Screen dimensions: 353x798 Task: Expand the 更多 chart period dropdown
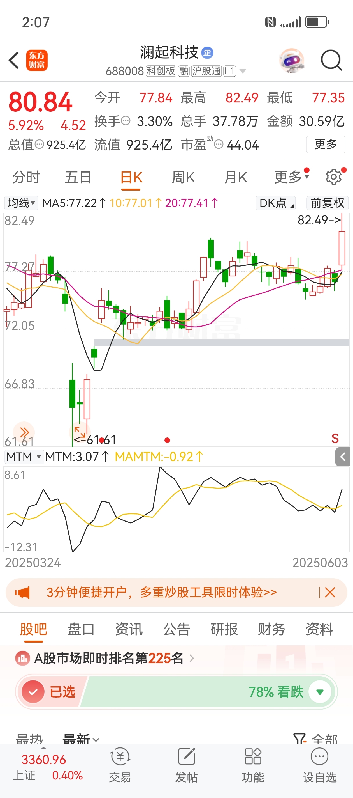[291, 177]
